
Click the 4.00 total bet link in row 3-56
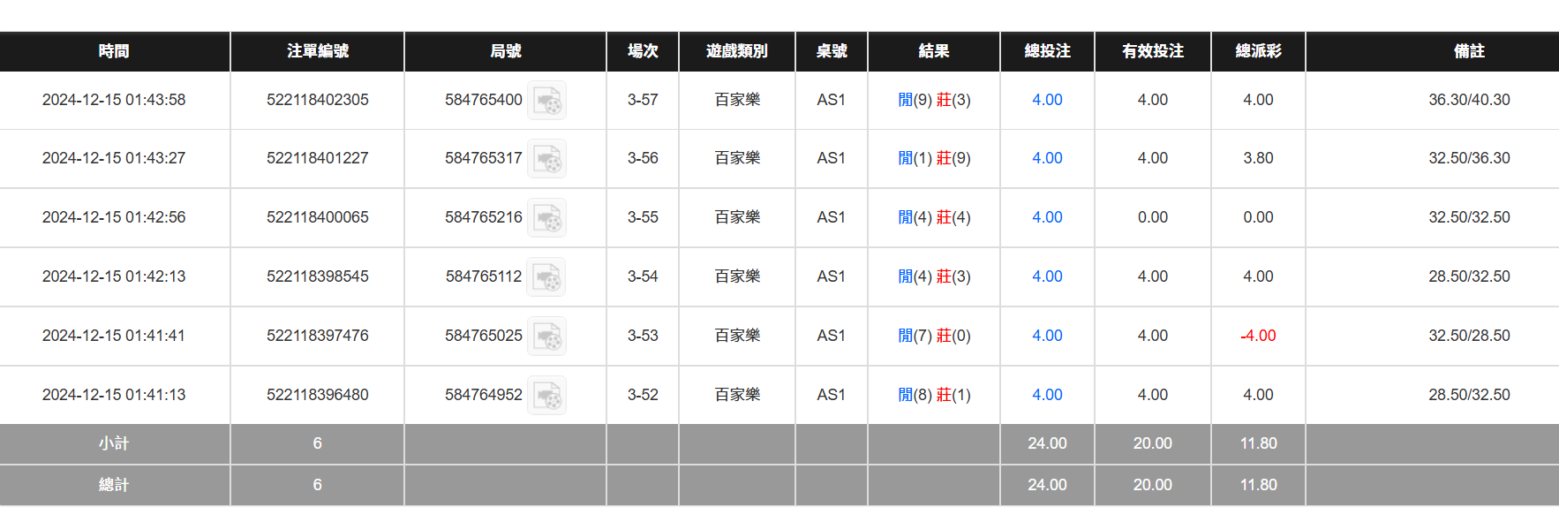coord(1047,158)
